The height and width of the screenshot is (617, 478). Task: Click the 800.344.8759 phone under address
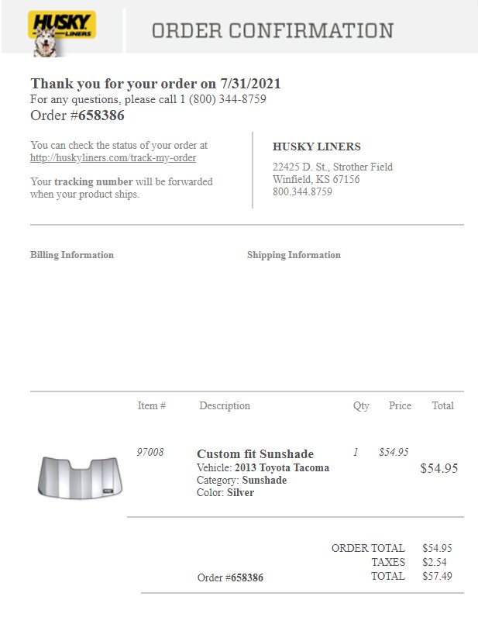[x=302, y=191]
